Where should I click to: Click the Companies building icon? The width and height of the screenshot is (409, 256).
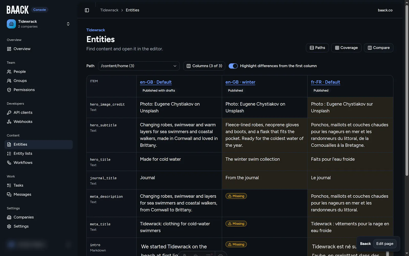coord(9,217)
